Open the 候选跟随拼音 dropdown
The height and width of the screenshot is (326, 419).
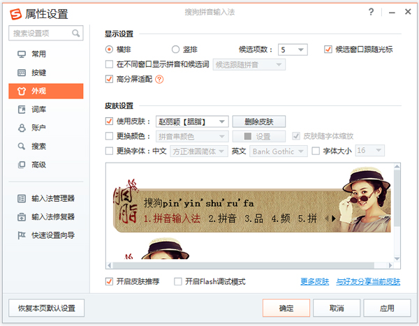point(249,65)
